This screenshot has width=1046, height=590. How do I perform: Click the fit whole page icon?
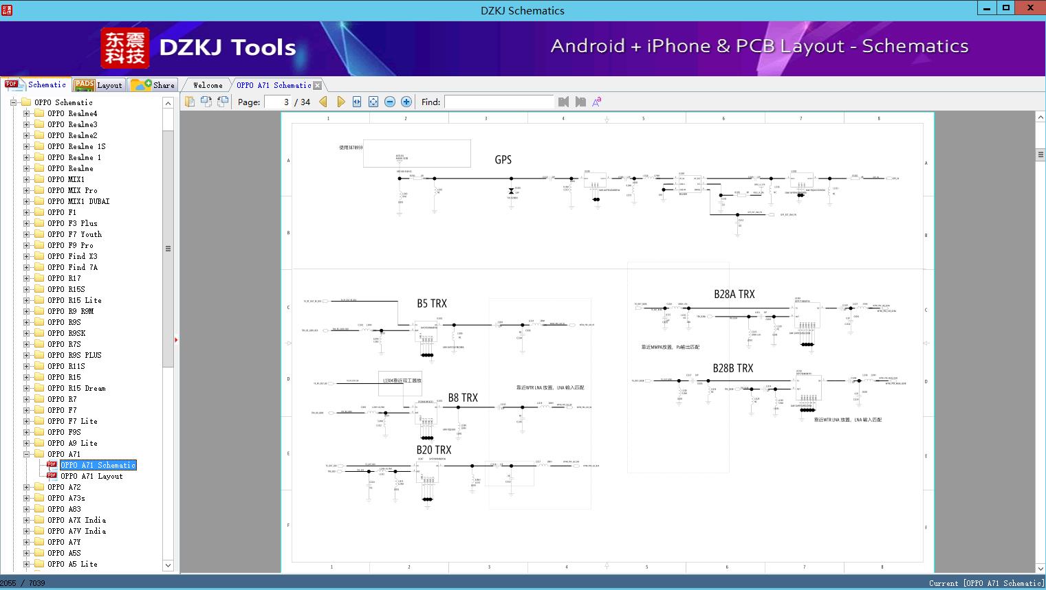click(x=373, y=102)
